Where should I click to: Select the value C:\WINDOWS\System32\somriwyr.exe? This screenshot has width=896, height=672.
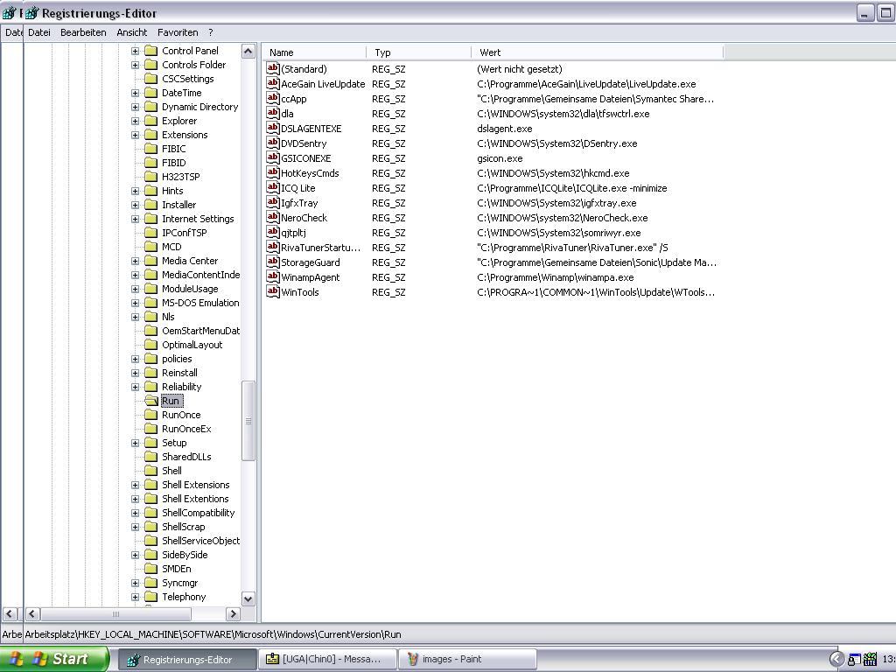[x=559, y=233]
